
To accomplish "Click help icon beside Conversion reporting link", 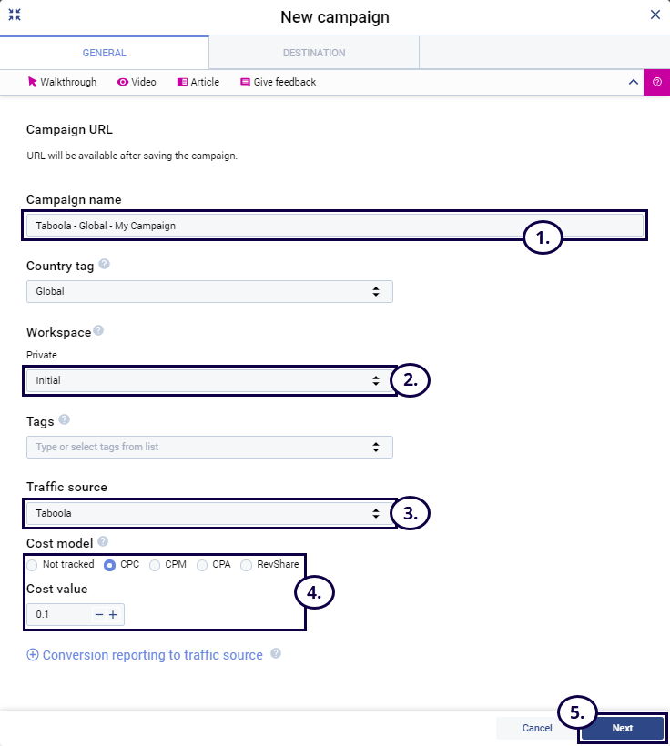I will pyautogui.click(x=276, y=653).
